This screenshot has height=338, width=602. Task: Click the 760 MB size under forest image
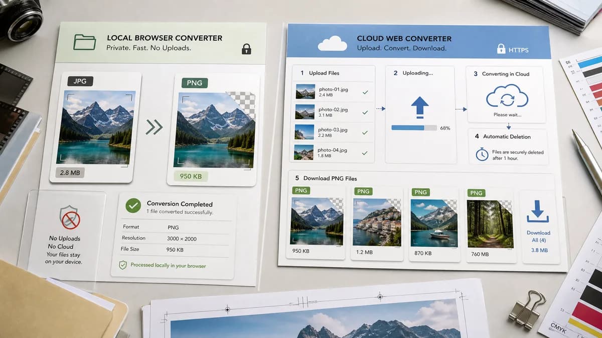480,254
